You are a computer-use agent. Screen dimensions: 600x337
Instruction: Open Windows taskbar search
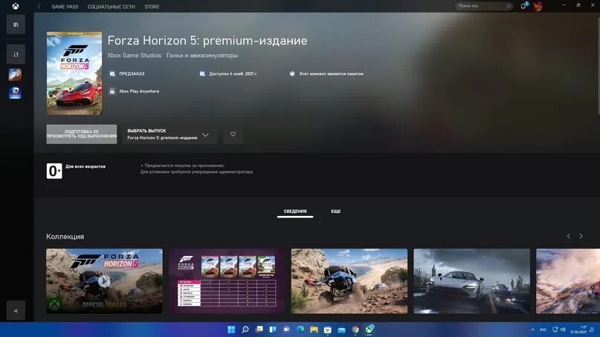pyautogui.click(x=245, y=330)
